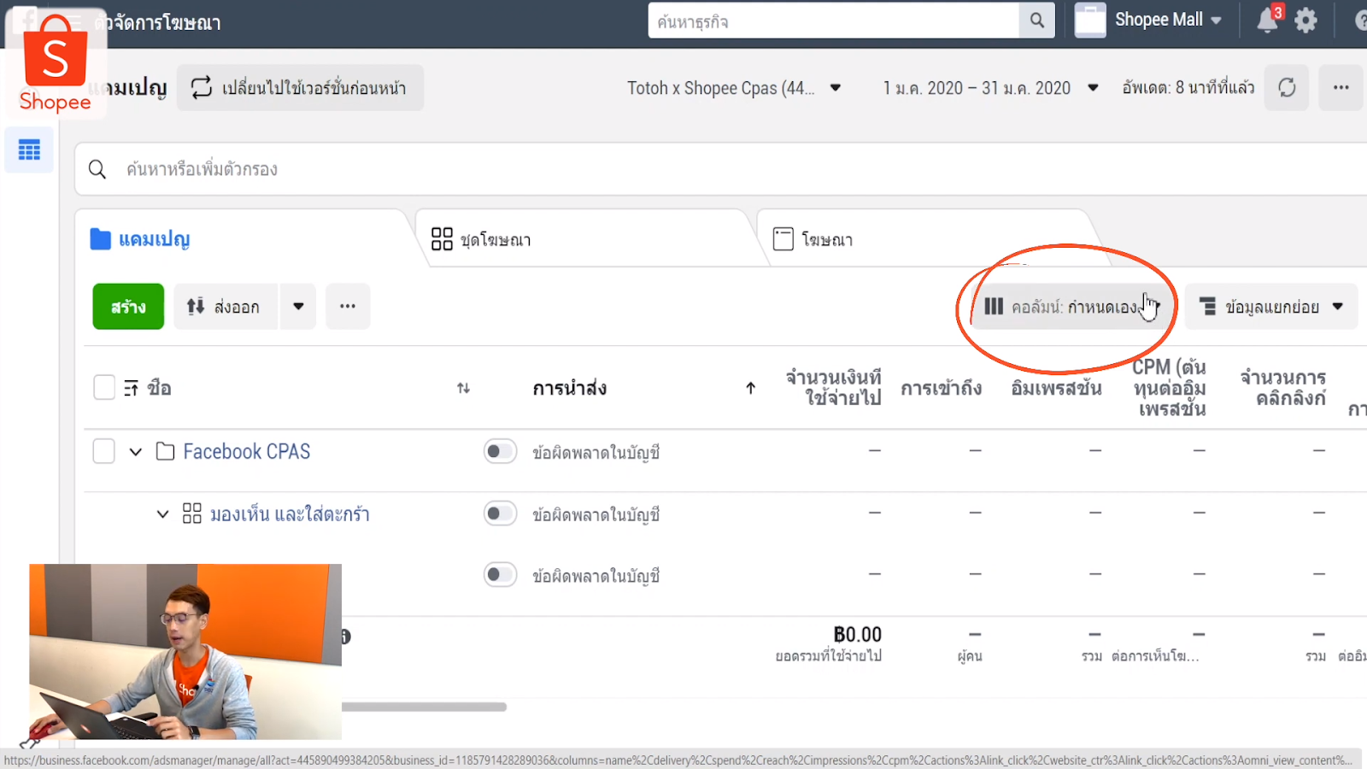The width and height of the screenshot is (1367, 769).
Task: Open the ellipsis menu next to export
Action: coord(348,306)
